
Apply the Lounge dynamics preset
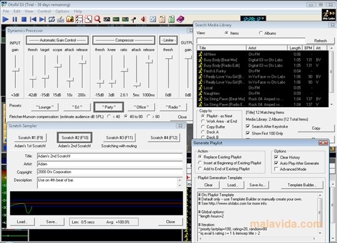(x=45, y=107)
